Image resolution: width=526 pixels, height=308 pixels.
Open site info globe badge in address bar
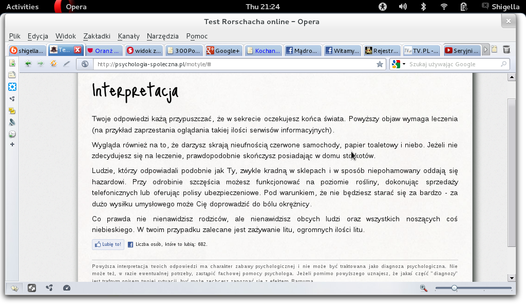coord(85,64)
